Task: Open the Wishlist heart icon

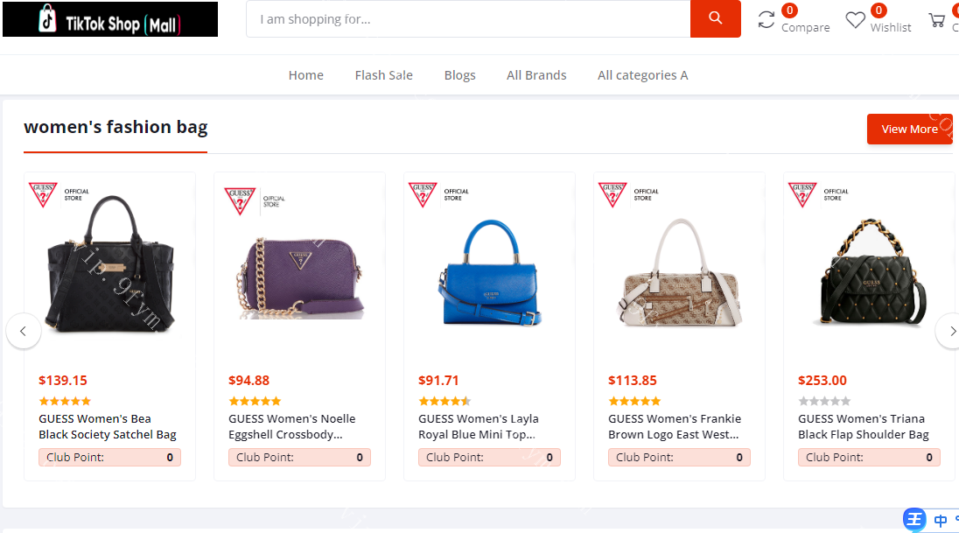Action: (855, 19)
